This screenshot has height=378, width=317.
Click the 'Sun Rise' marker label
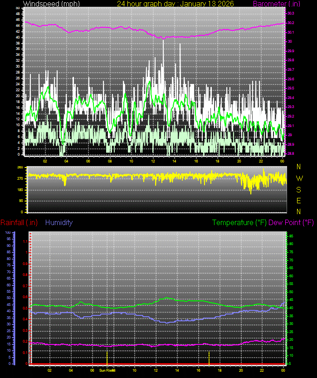point(106,370)
